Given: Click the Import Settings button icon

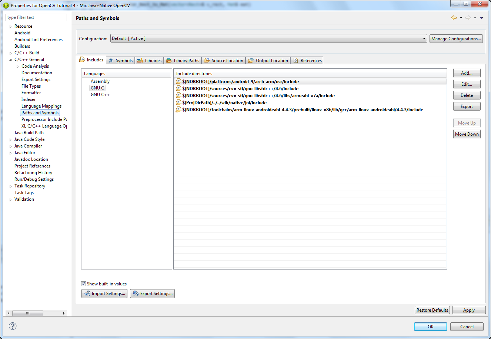Looking at the screenshot, I should coord(87,294).
